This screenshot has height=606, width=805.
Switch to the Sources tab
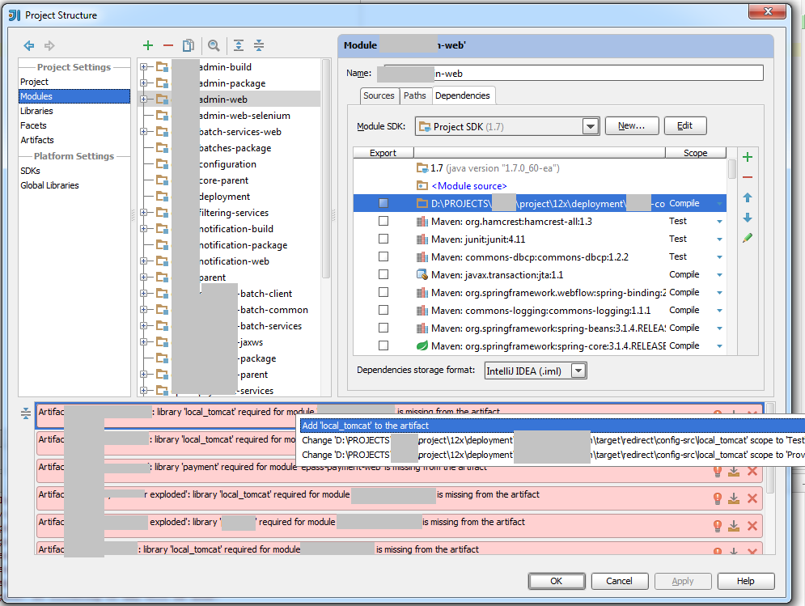379,95
